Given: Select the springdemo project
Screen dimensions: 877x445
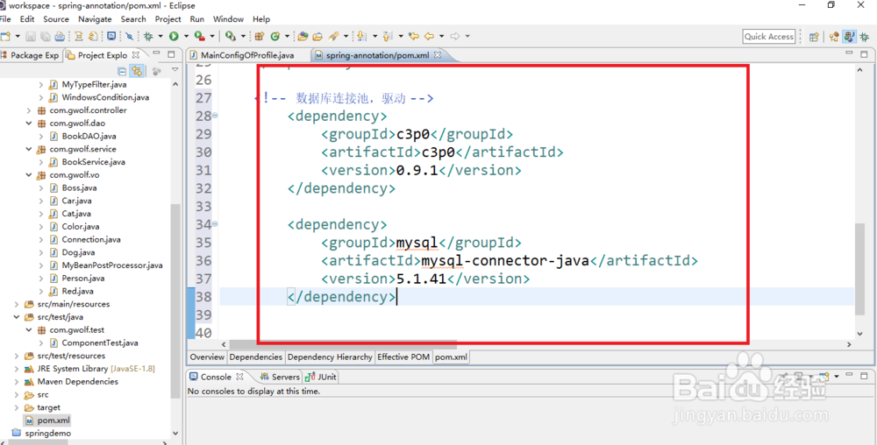Looking at the screenshot, I should pos(48,434).
